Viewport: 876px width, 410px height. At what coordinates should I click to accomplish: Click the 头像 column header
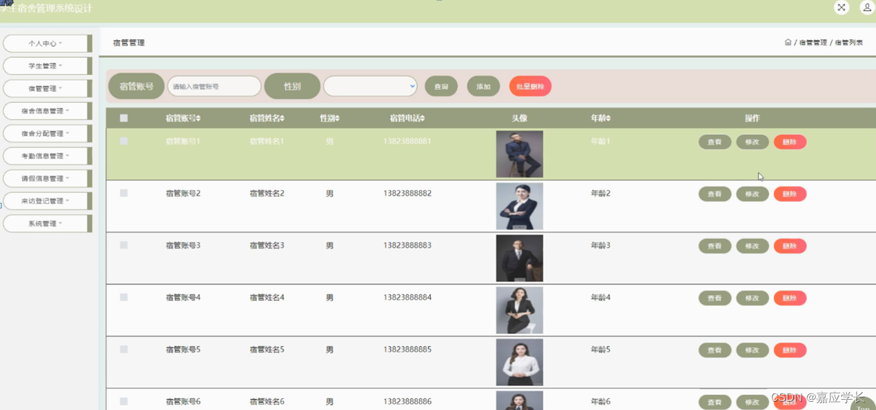click(x=519, y=119)
